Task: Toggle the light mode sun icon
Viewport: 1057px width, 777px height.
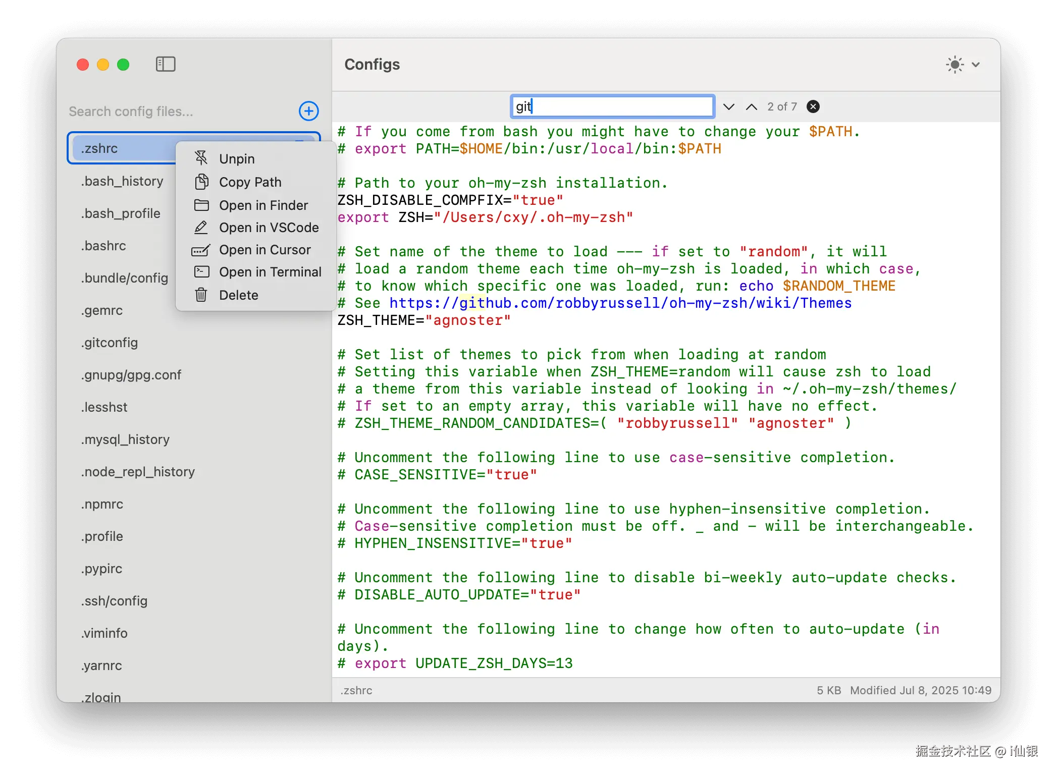Action: [x=954, y=65]
